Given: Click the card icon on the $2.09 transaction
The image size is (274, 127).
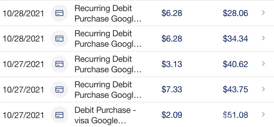Looking at the screenshot, I should click(x=59, y=115).
